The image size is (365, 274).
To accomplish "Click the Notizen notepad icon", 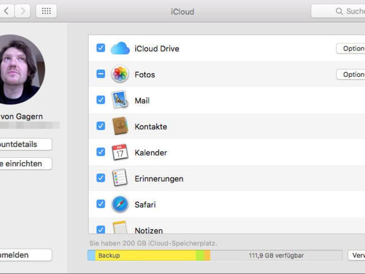I will click(x=120, y=227).
